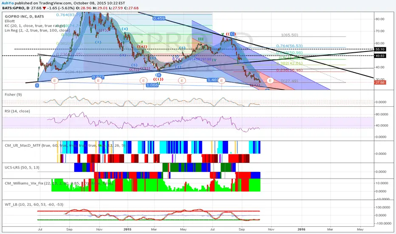This screenshot has width=396, height=234.
Task: Click the earnings E marker beside the 0.877 label
Action: click(x=99, y=81)
